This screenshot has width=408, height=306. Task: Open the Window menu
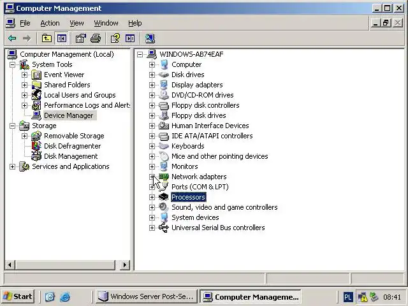[x=106, y=23]
